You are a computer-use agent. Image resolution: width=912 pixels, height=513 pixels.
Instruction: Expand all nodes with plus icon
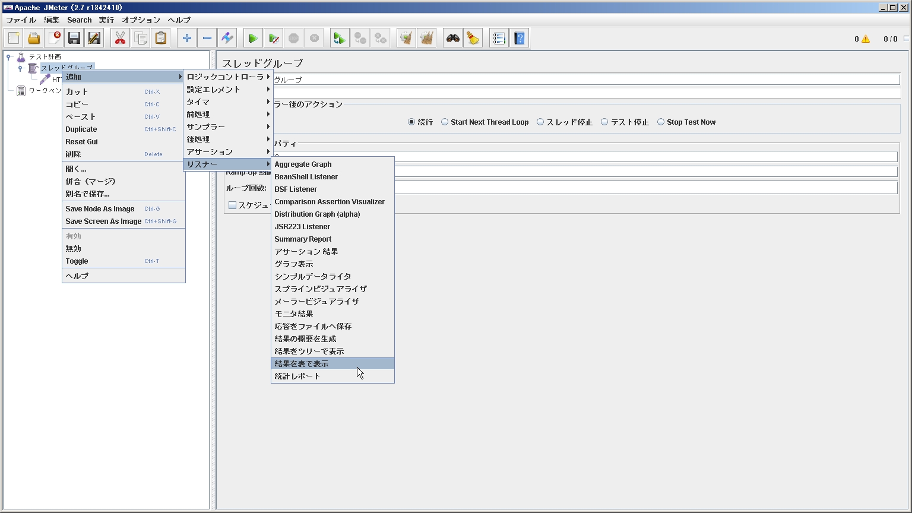(x=187, y=39)
